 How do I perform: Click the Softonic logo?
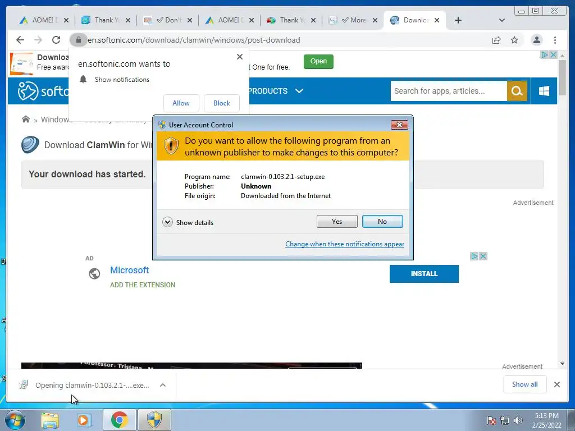coord(43,91)
